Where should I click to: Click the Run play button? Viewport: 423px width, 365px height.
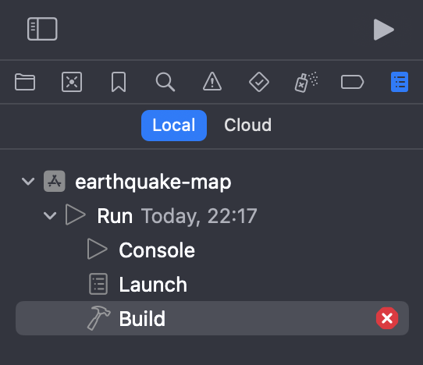point(383,30)
